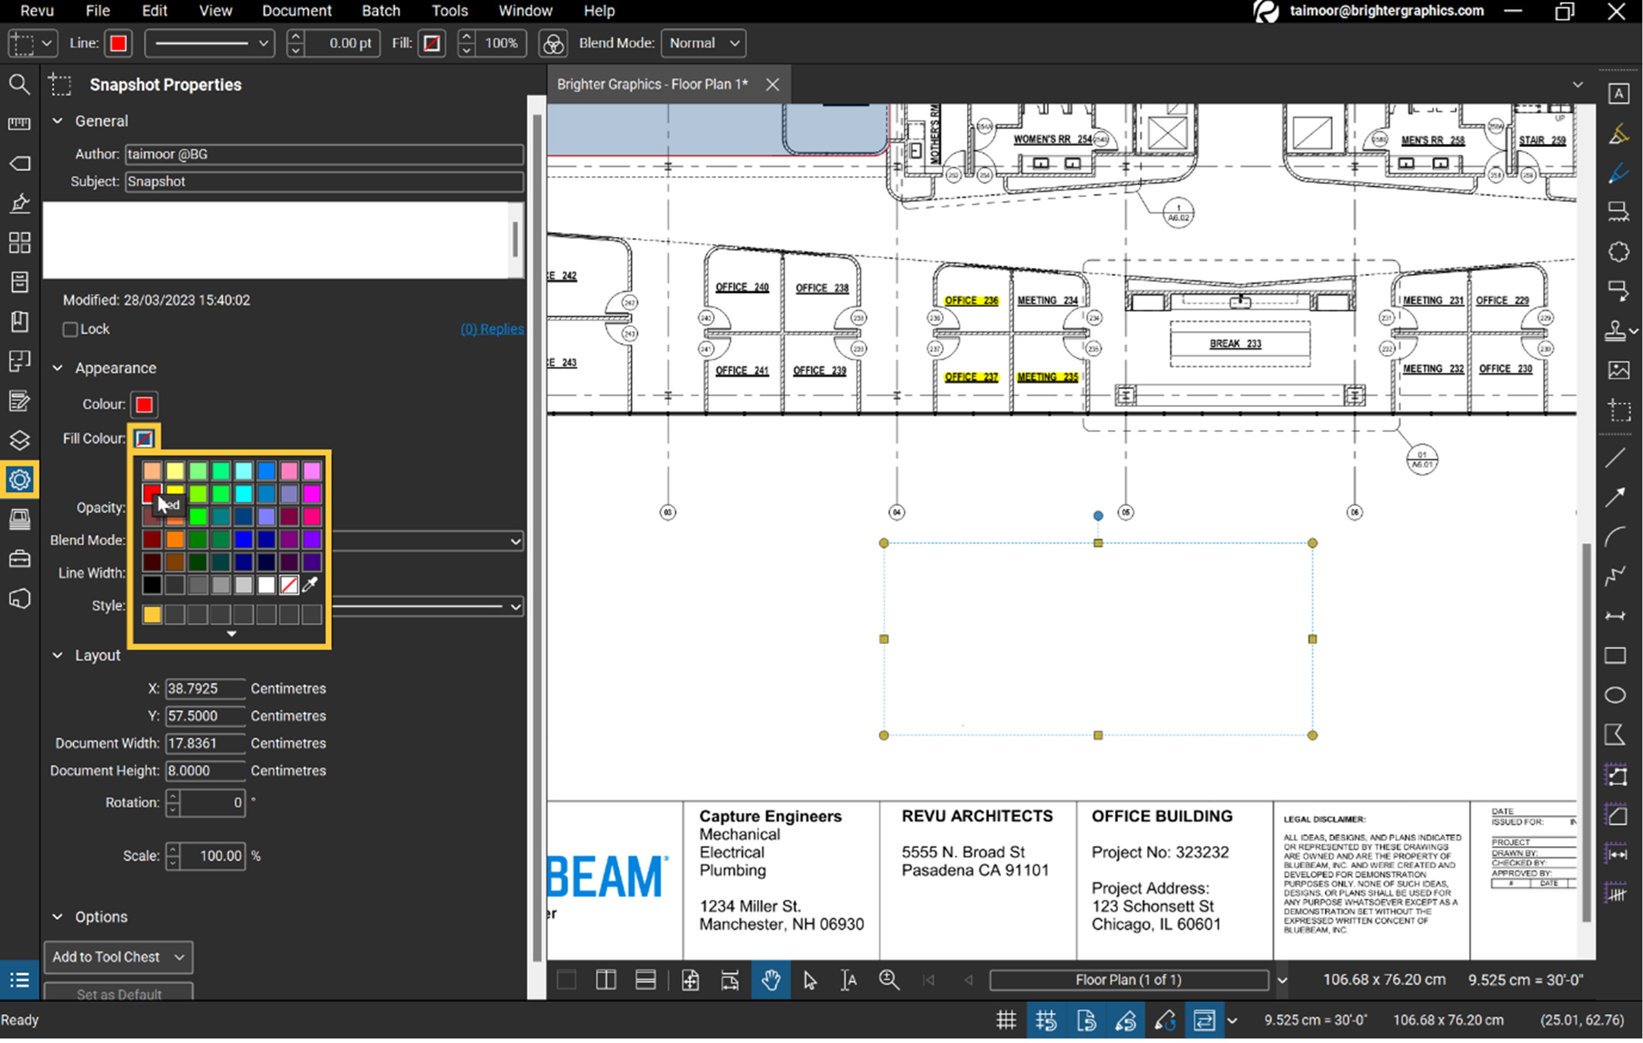Open the Markups list icon
This screenshot has width=1643, height=1043.
19,981
